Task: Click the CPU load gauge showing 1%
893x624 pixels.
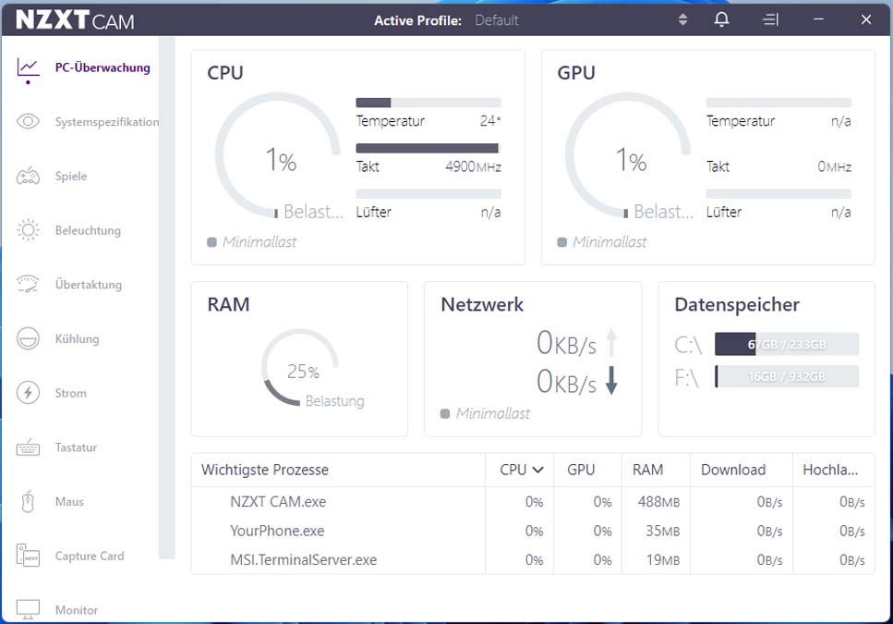Action: [278, 155]
